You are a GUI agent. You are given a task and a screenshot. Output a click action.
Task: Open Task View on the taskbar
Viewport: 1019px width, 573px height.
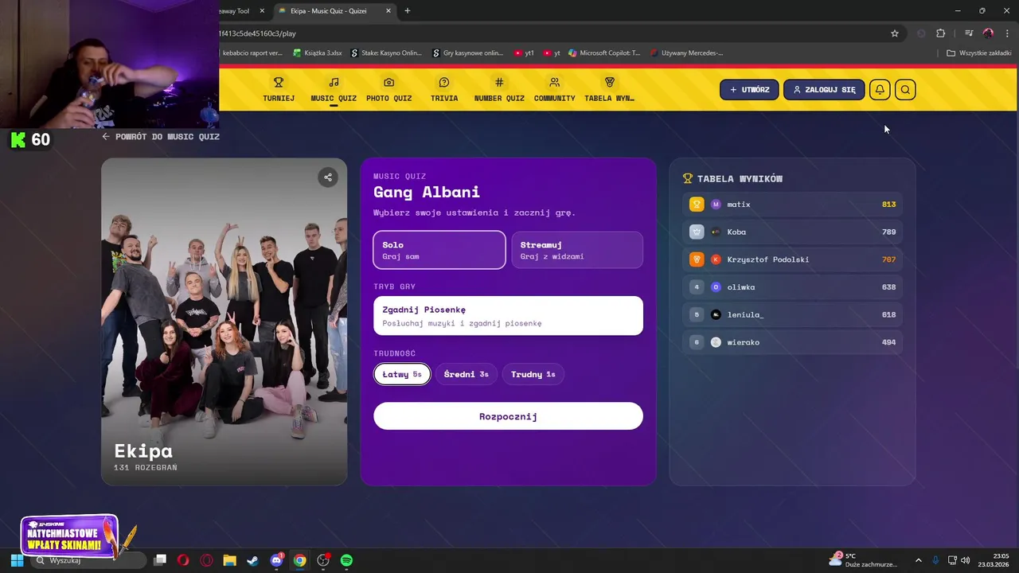click(160, 560)
